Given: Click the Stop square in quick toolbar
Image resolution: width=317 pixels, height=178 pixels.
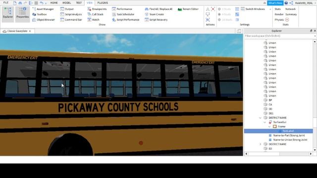Looking at the screenshot, I should click(36, 3).
